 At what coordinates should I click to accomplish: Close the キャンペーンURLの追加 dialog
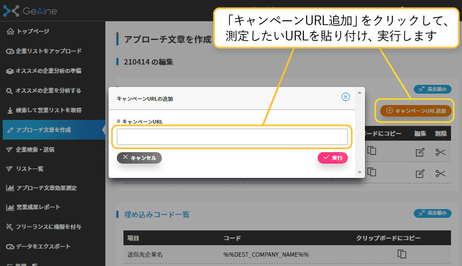click(x=346, y=97)
